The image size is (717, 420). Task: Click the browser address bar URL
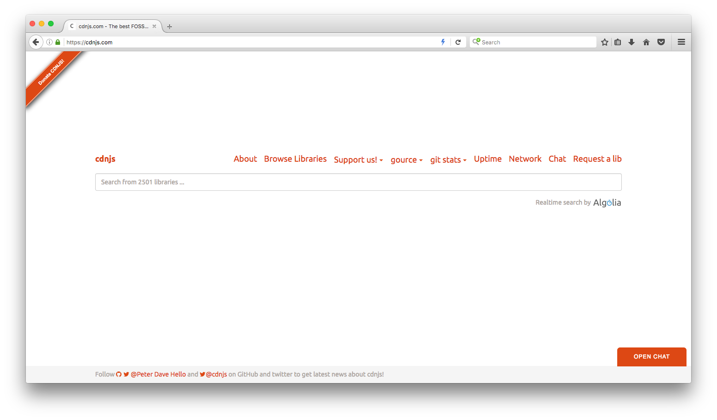click(90, 42)
